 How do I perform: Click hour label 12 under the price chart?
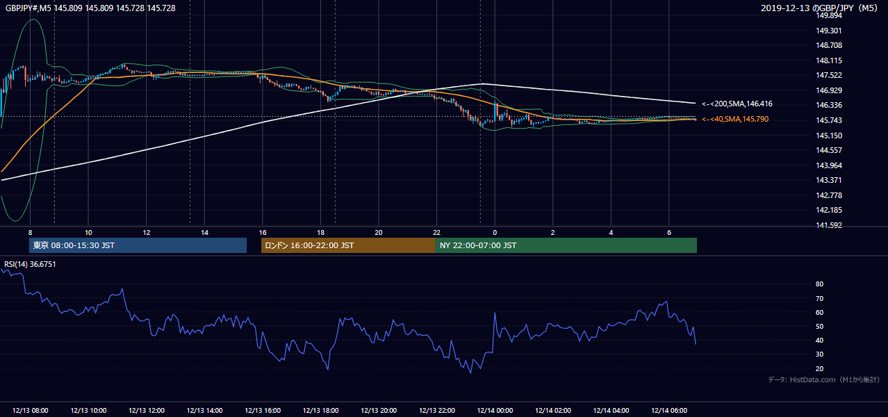pos(147,232)
